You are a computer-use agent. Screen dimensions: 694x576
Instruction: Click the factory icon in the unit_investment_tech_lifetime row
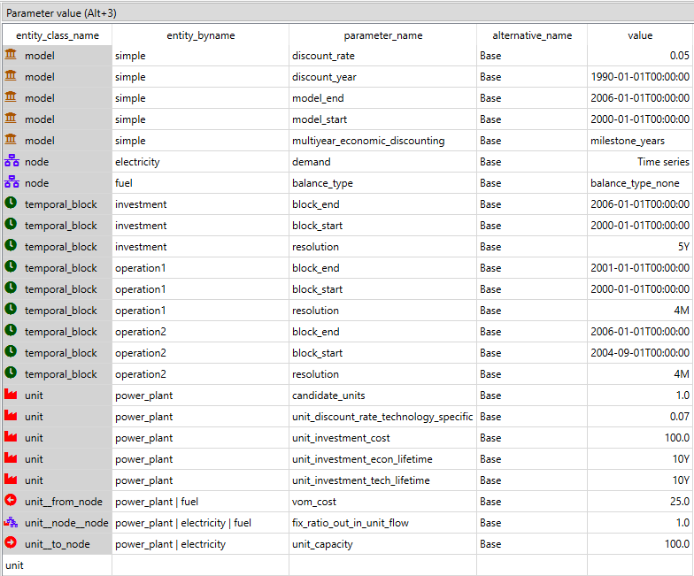[x=11, y=480]
